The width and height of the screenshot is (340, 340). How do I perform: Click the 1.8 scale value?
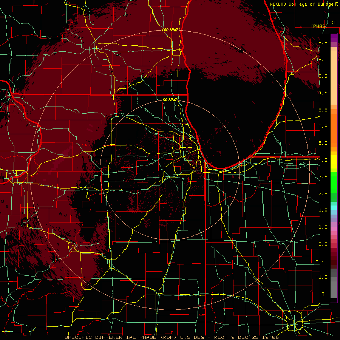(x=323, y=210)
